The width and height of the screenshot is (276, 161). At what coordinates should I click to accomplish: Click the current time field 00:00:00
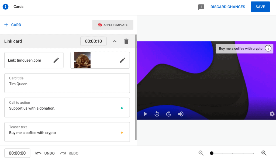point(17,153)
